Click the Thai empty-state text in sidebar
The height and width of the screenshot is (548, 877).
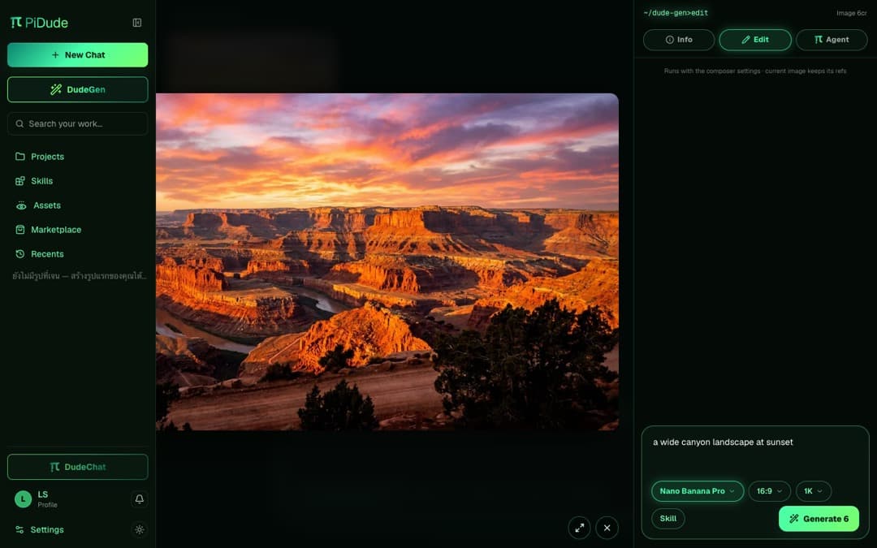click(79, 276)
